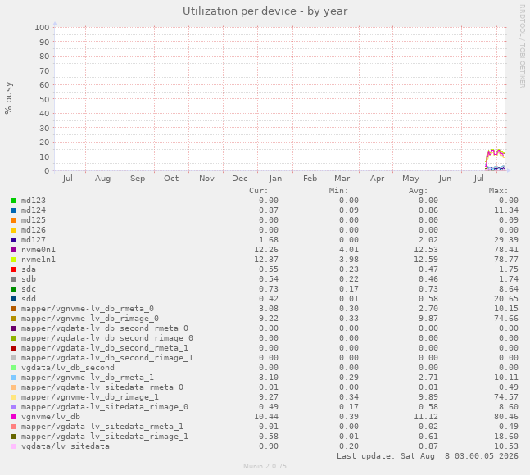Click nvme1n1 max value 78.77
The image size is (530, 475).
[x=506, y=260]
